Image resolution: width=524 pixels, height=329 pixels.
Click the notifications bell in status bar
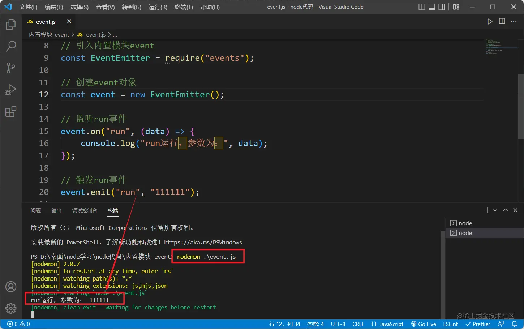click(514, 324)
